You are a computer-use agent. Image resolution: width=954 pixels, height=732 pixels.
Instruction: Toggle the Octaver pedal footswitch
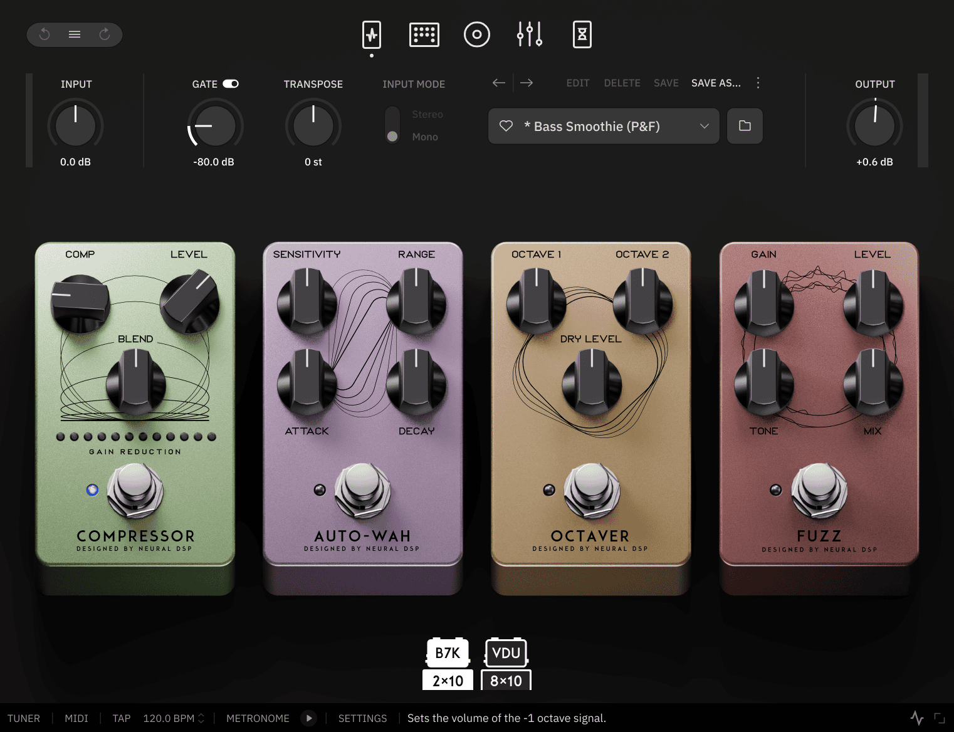coord(592,491)
